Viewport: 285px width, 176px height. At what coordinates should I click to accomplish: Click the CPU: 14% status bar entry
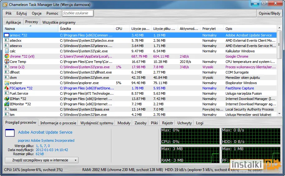[33, 170]
